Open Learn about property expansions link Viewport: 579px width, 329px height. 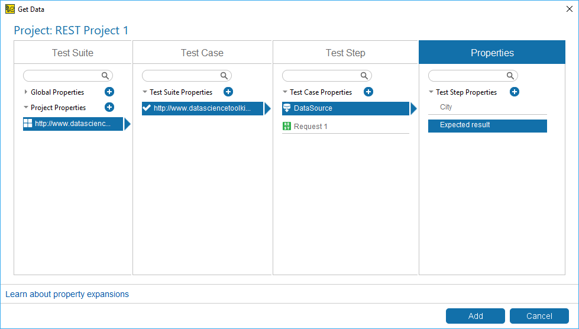pos(67,294)
